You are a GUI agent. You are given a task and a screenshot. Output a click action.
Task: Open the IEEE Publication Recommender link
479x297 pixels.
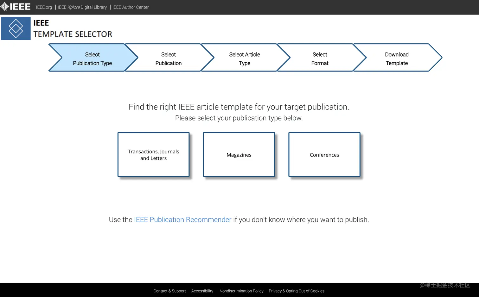[182, 220]
